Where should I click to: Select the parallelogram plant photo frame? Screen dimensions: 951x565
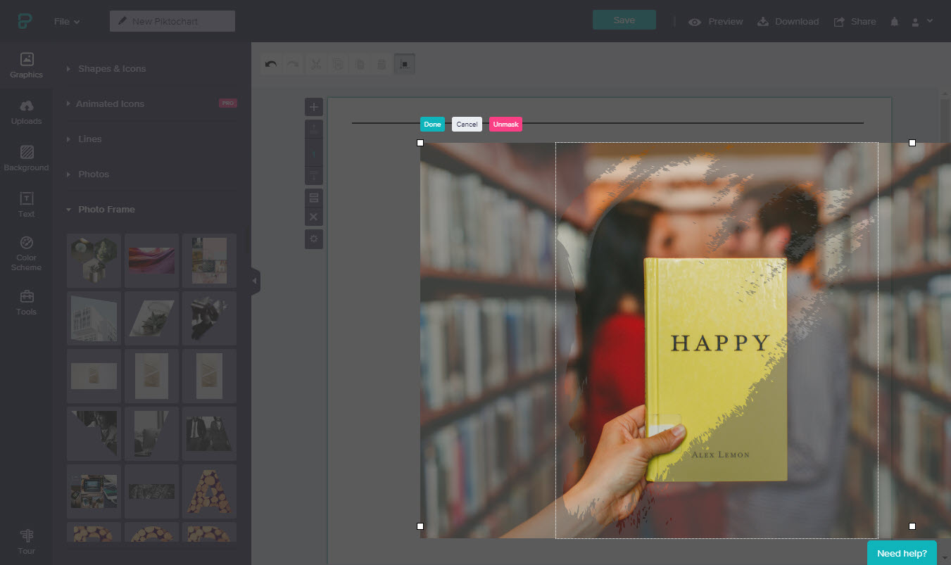(x=152, y=318)
